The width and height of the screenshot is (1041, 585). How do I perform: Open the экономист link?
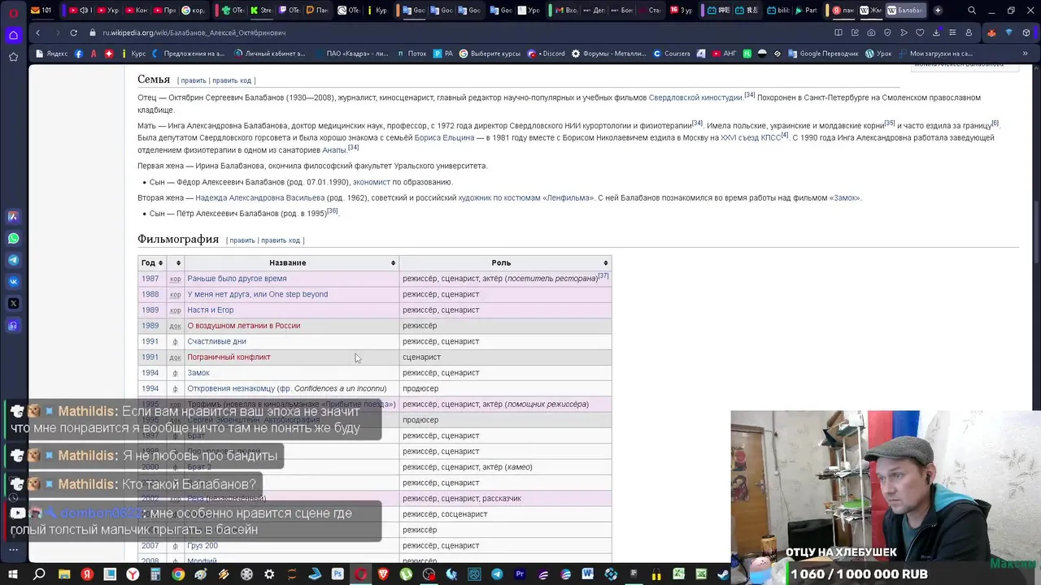(x=371, y=182)
